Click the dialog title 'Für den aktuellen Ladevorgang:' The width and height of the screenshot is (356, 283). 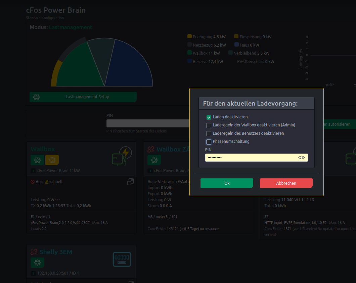click(250, 103)
